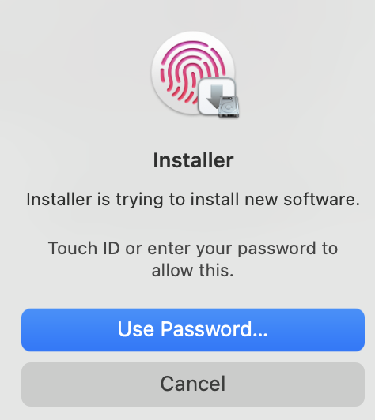Choose Use Password… to authenticate
This screenshot has width=375, height=420.
pos(193,330)
